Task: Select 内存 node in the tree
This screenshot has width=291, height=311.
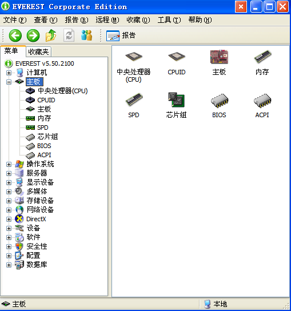Action: pos(44,118)
